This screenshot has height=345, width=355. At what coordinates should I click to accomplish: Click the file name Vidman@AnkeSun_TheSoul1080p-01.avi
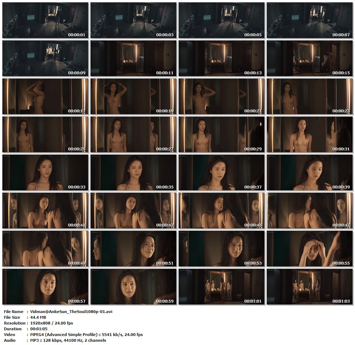[71, 312]
